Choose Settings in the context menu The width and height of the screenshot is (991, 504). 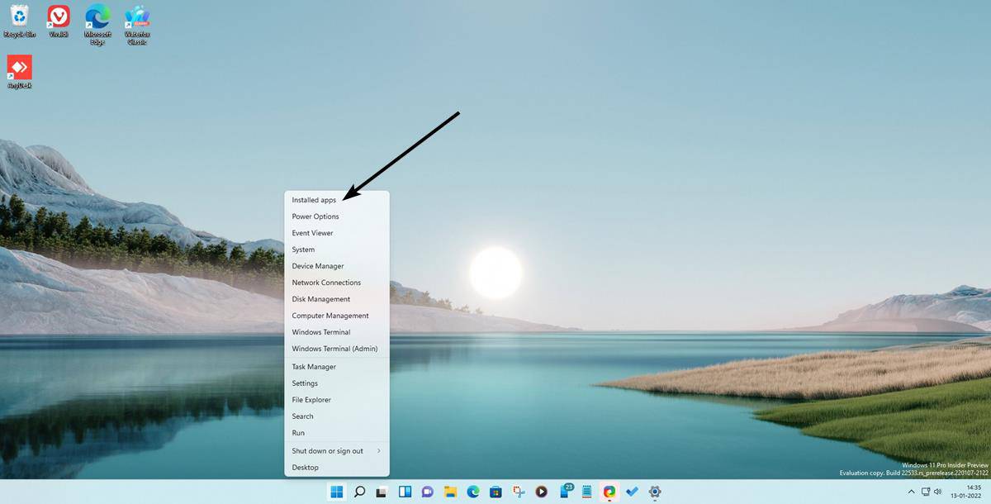337,383
